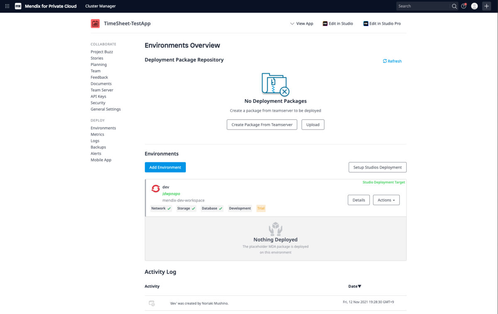This screenshot has width=498, height=314.
Task: Sort activity log by Date
Action: pyautogui.click(x=355, y=286)
